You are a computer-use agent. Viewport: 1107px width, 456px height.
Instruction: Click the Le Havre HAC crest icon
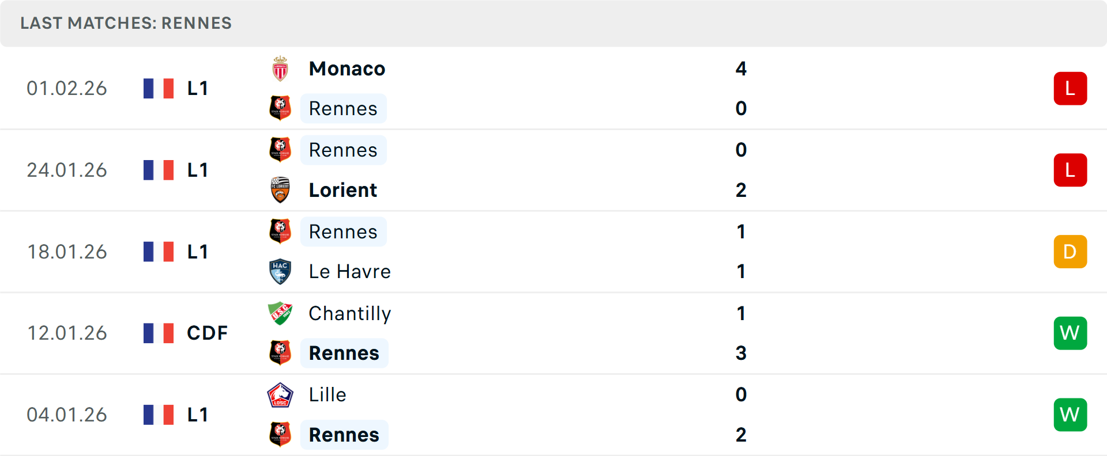coord(280,271)
